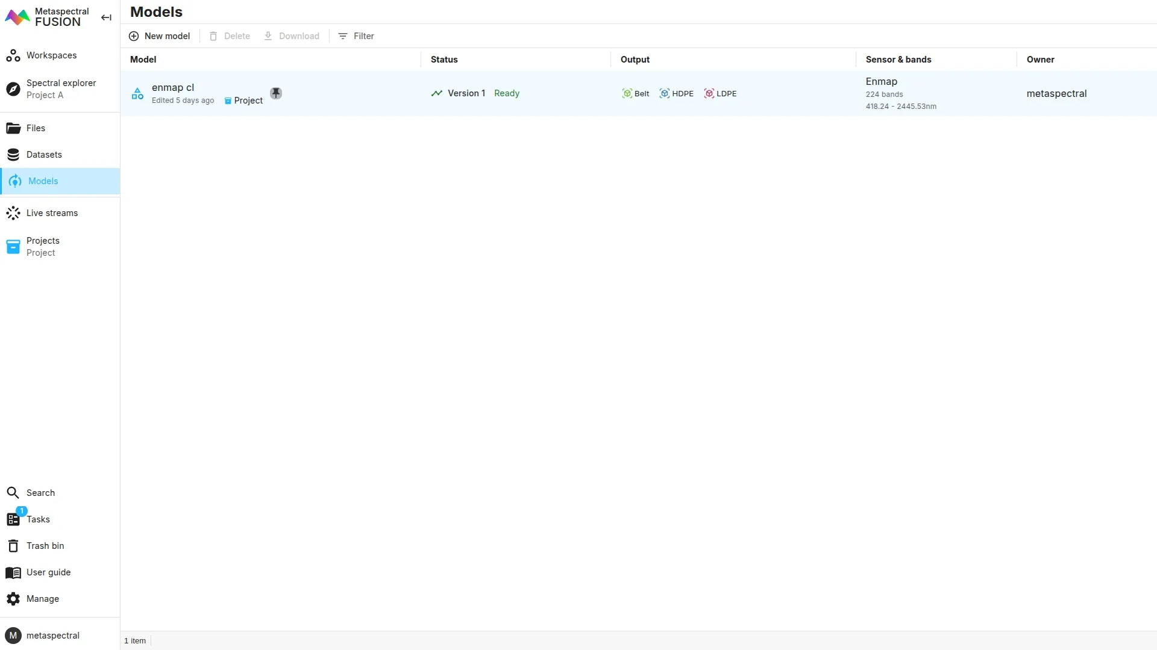This screenshot has height=650, width=1157.
Task: Open Live streams section
Action: click(x=52, y=213)
